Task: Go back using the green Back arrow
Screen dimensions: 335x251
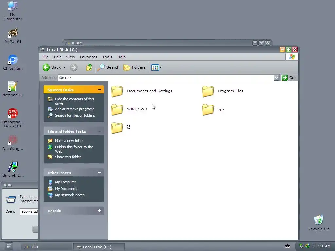Action: [51, 67]
